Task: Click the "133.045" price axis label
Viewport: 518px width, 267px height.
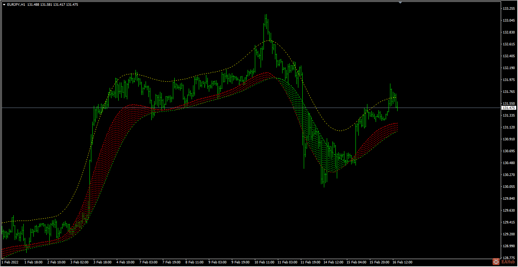Action: (x=509, y=21)
